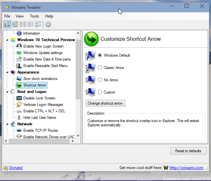This screenshot has width=211, height=181.
Task: Click the tree horizontal scrollbar left arrow
Action: pyautogui.click(x=6, y=141)
